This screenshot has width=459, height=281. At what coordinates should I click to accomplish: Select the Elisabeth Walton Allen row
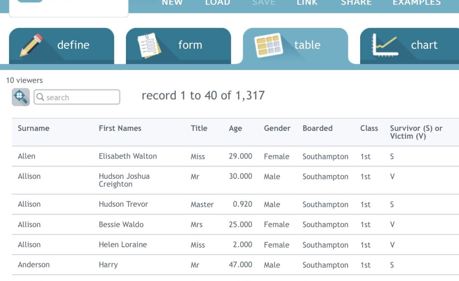pyautogui.click(x=127, y=156)
